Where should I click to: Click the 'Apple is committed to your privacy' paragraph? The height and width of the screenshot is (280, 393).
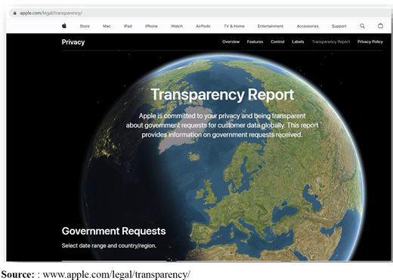[x=222, y=125]
